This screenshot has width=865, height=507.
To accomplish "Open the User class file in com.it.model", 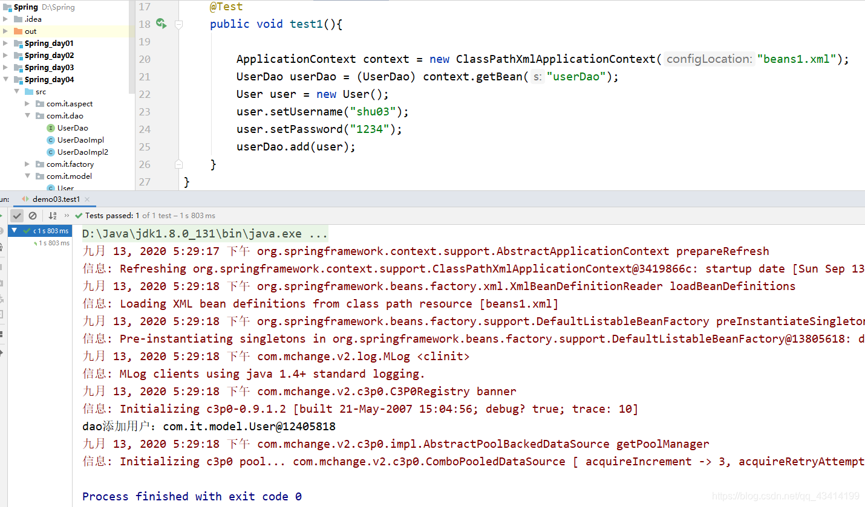I will point(65,188).
